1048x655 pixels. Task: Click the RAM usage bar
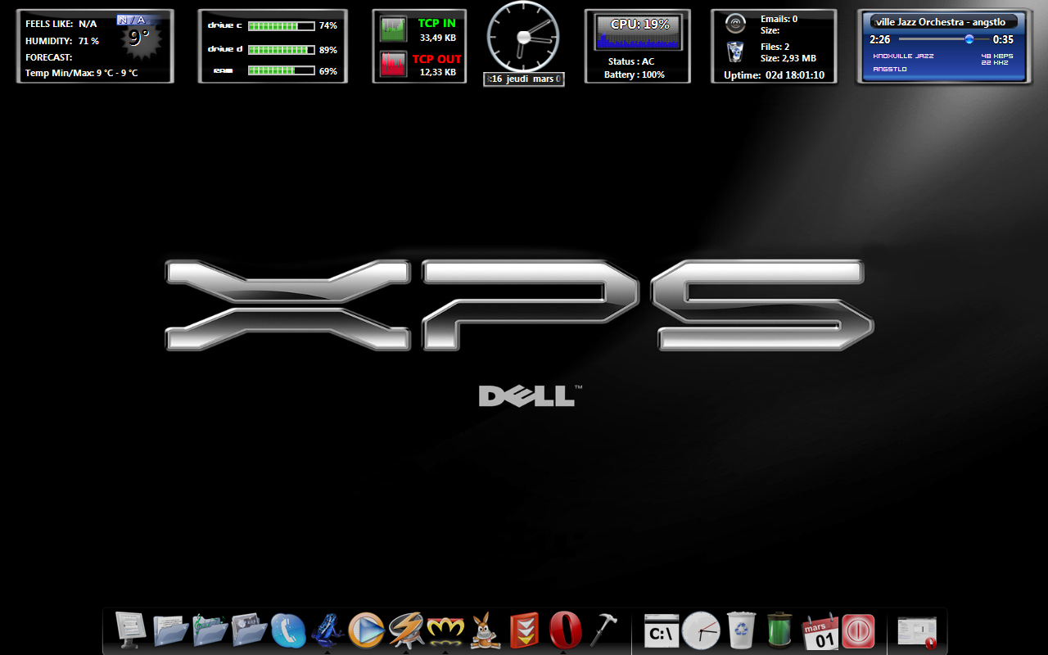coord(282,71)
